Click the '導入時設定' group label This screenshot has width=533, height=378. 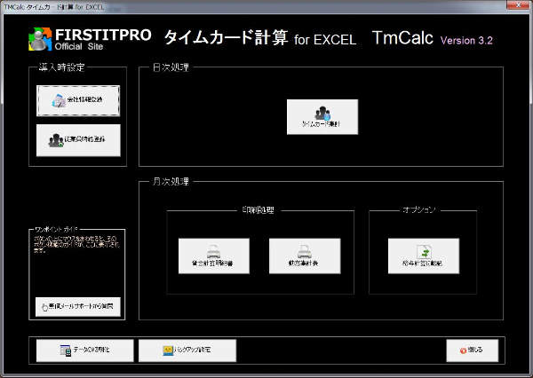pyautogui.click(x=61, y=67)
